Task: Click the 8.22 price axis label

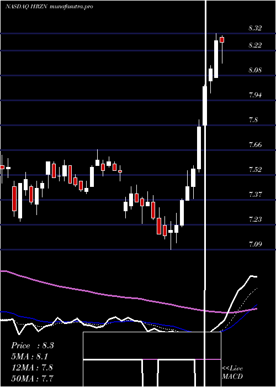Action: (255, 45)
